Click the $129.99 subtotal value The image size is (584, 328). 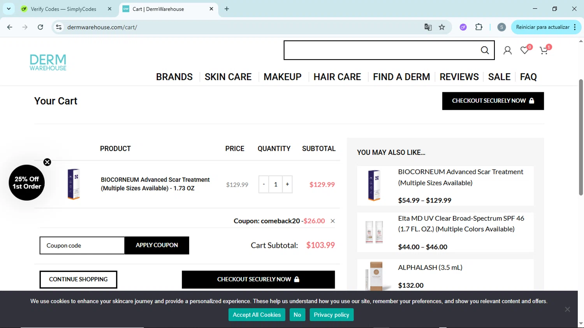(322, 184)
